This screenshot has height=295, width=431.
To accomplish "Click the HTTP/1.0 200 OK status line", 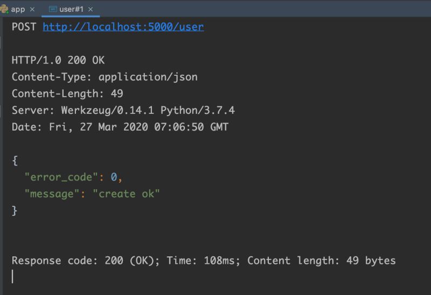I will tap(58, 60).
